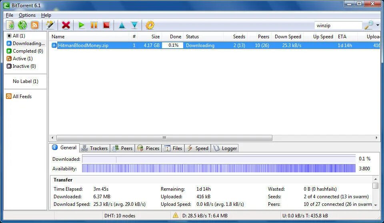Switch to the Peers tab
Image resolution: width=384 pixels, height=223 pixels.
122,148
